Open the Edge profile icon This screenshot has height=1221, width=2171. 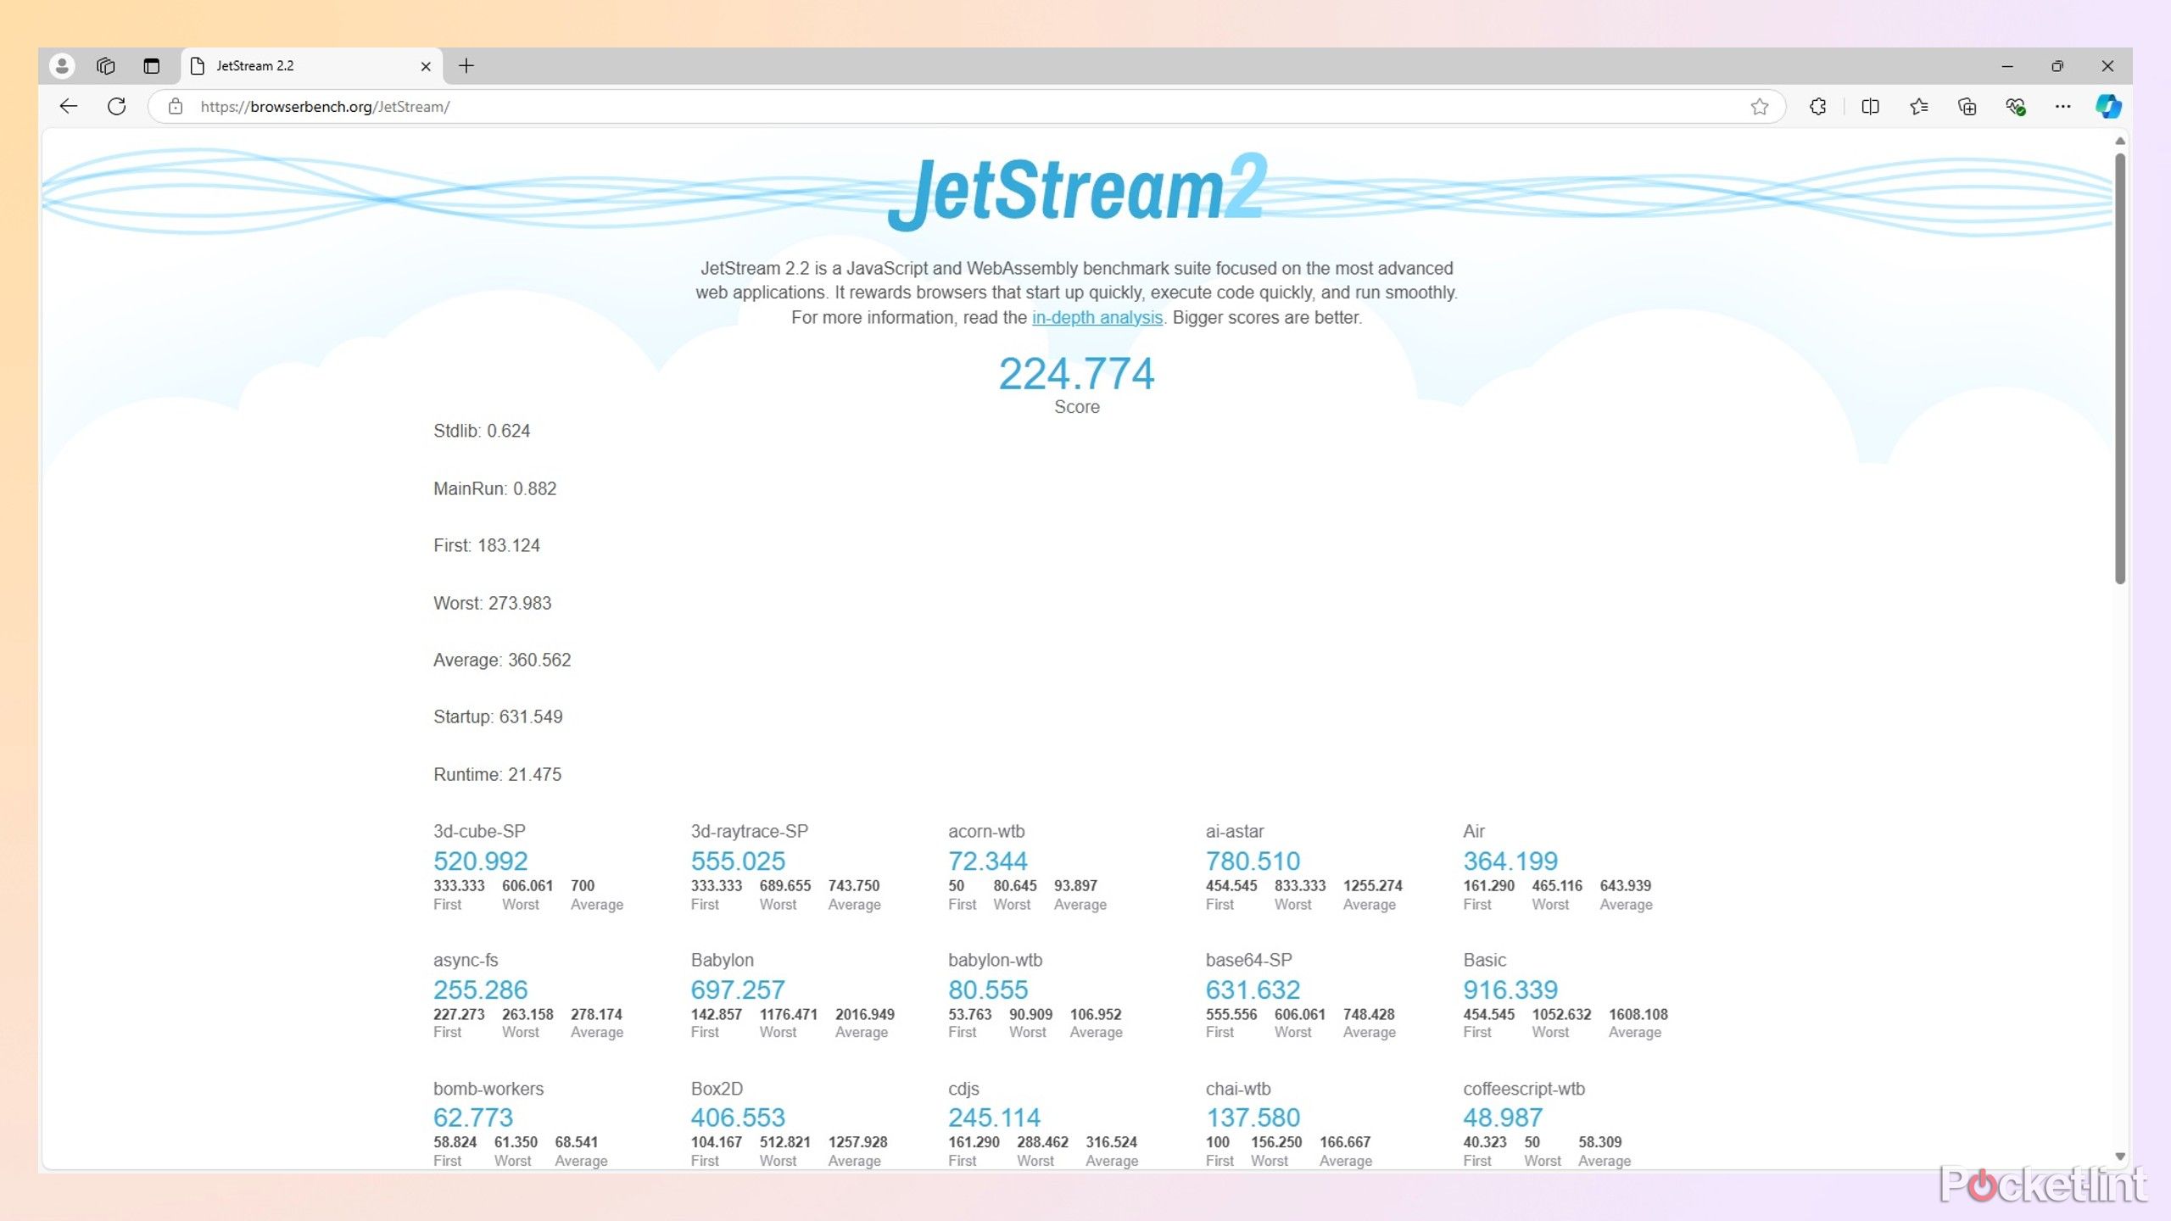(x=62, y=66)
